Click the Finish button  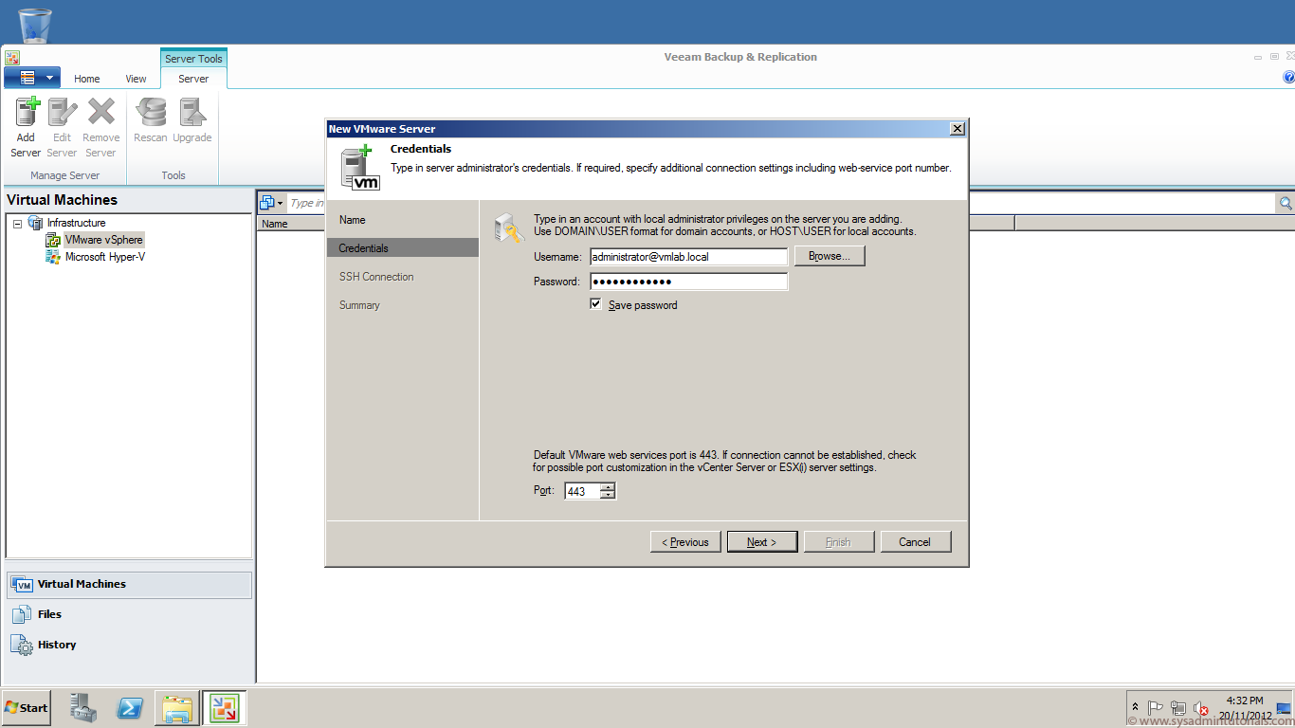coord(839,542)
